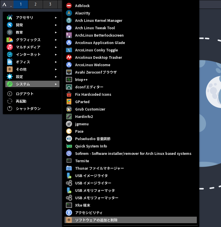Click the Fix Hardcoded Icons bug icon
Screen dimensions: 221x227
coord(69,94)
